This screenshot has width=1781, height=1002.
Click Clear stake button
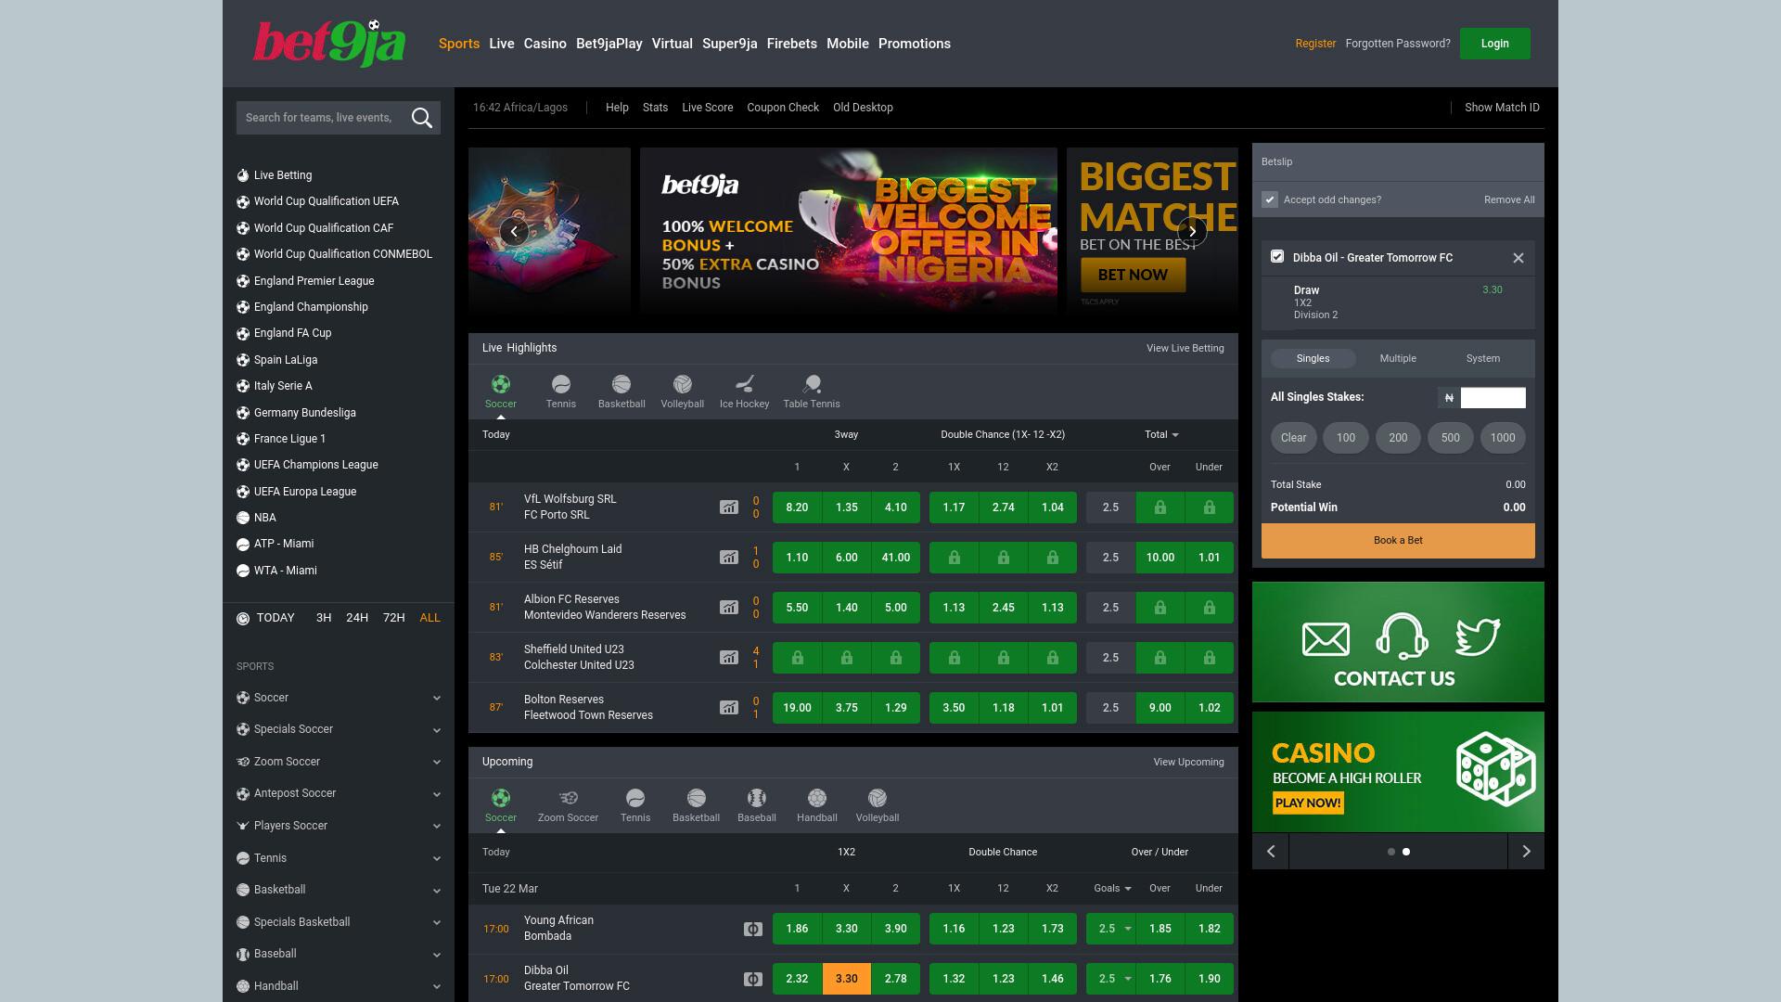1293,438
